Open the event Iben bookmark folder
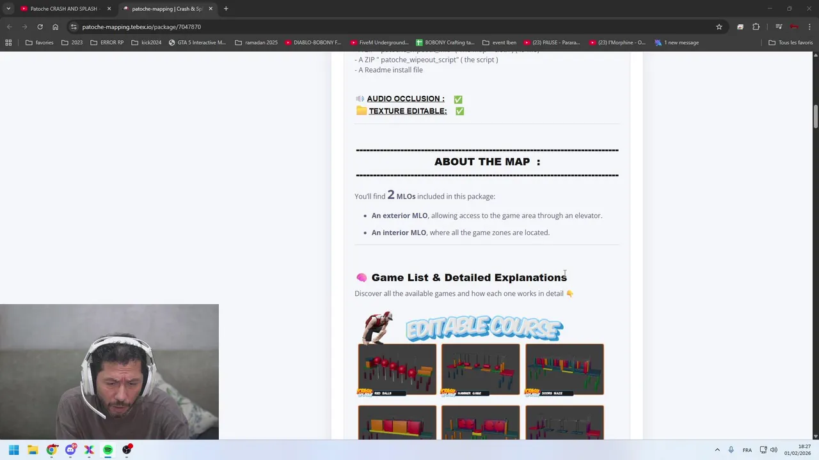Viewport: 819px width, 460px height. tap(499, 43)
